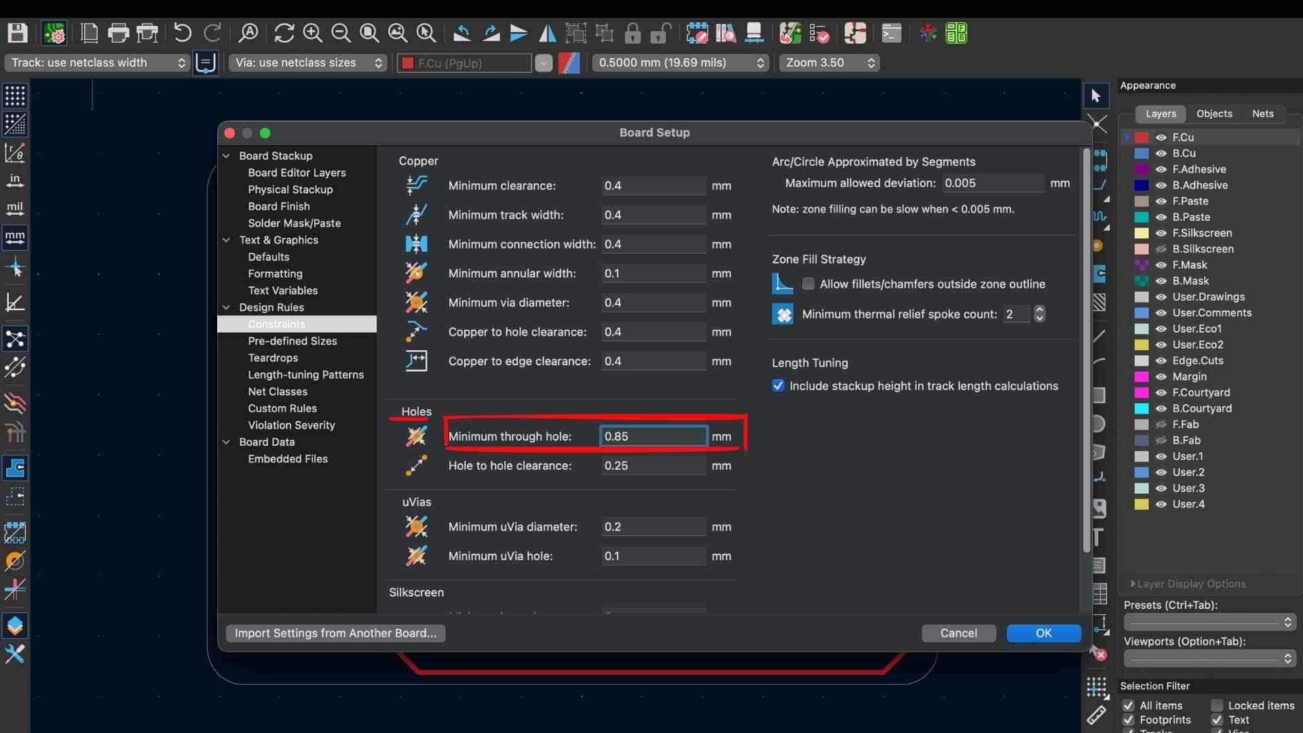This screenshot has width=1303, height=733.
Task: Hide the F.Silkscreen layer eye icon
Action: pos(1161,233)
